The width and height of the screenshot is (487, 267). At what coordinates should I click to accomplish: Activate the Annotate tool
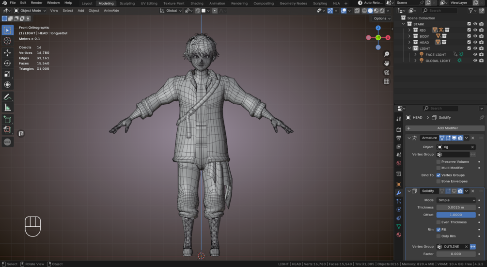pyautogui.click(x=7, y=97)
